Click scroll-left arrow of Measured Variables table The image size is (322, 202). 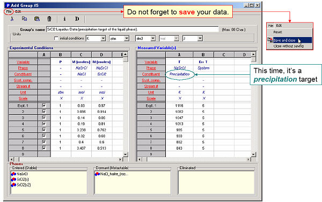(x=140, y=159)
